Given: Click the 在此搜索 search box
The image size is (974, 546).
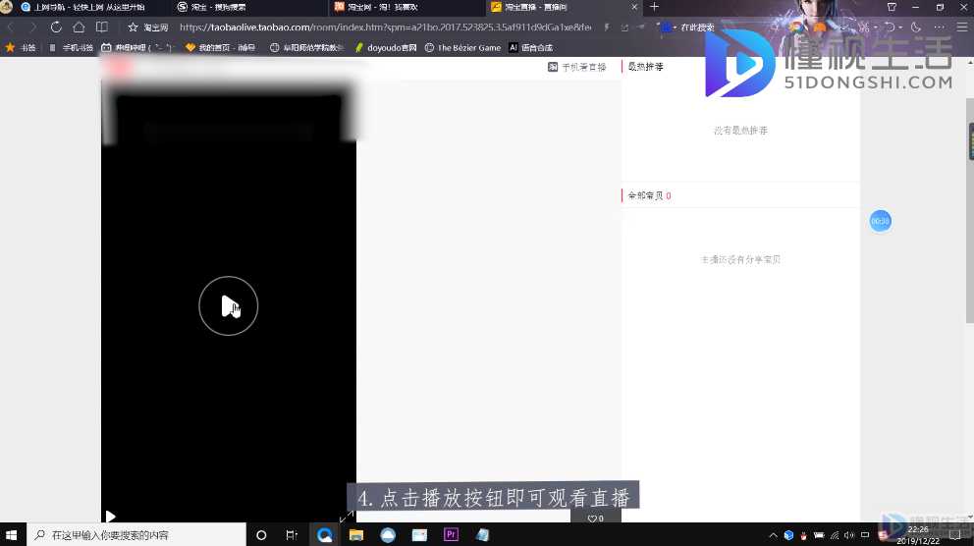Looking at the screenshot, I should click(x=697, y=27).
